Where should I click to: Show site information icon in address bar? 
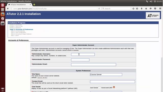[x=11, y=9]
